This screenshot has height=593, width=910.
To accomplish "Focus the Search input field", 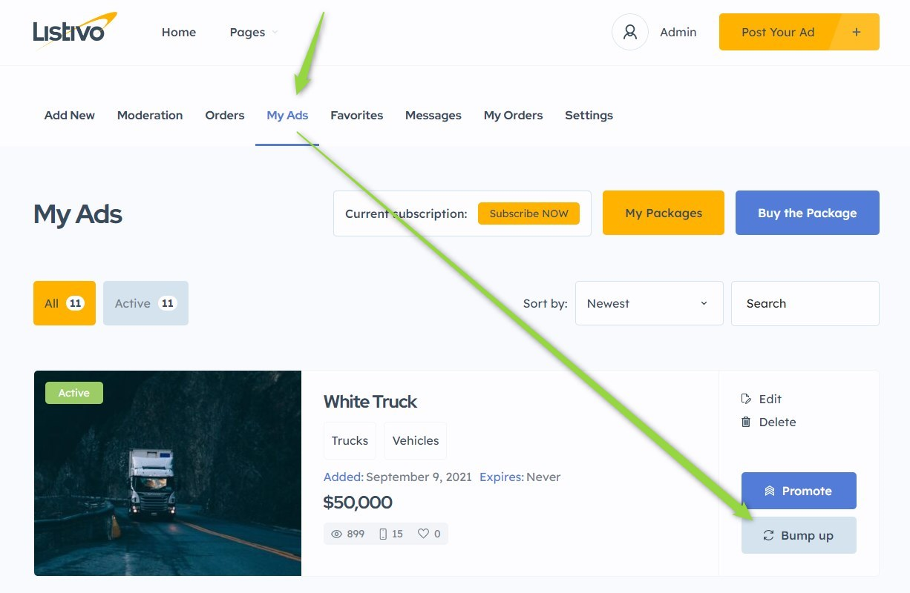I will (x=805, y=303).
